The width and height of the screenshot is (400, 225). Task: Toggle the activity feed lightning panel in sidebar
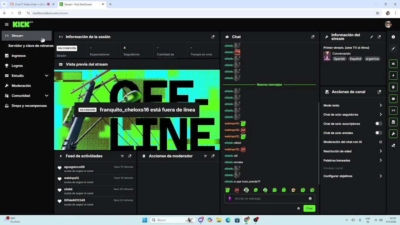point(393,76)
